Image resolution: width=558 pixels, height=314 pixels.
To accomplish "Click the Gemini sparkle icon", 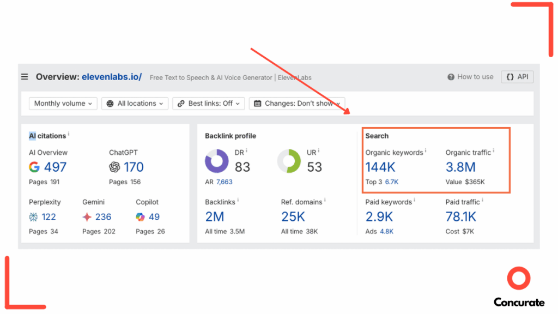I will (87, 217).
